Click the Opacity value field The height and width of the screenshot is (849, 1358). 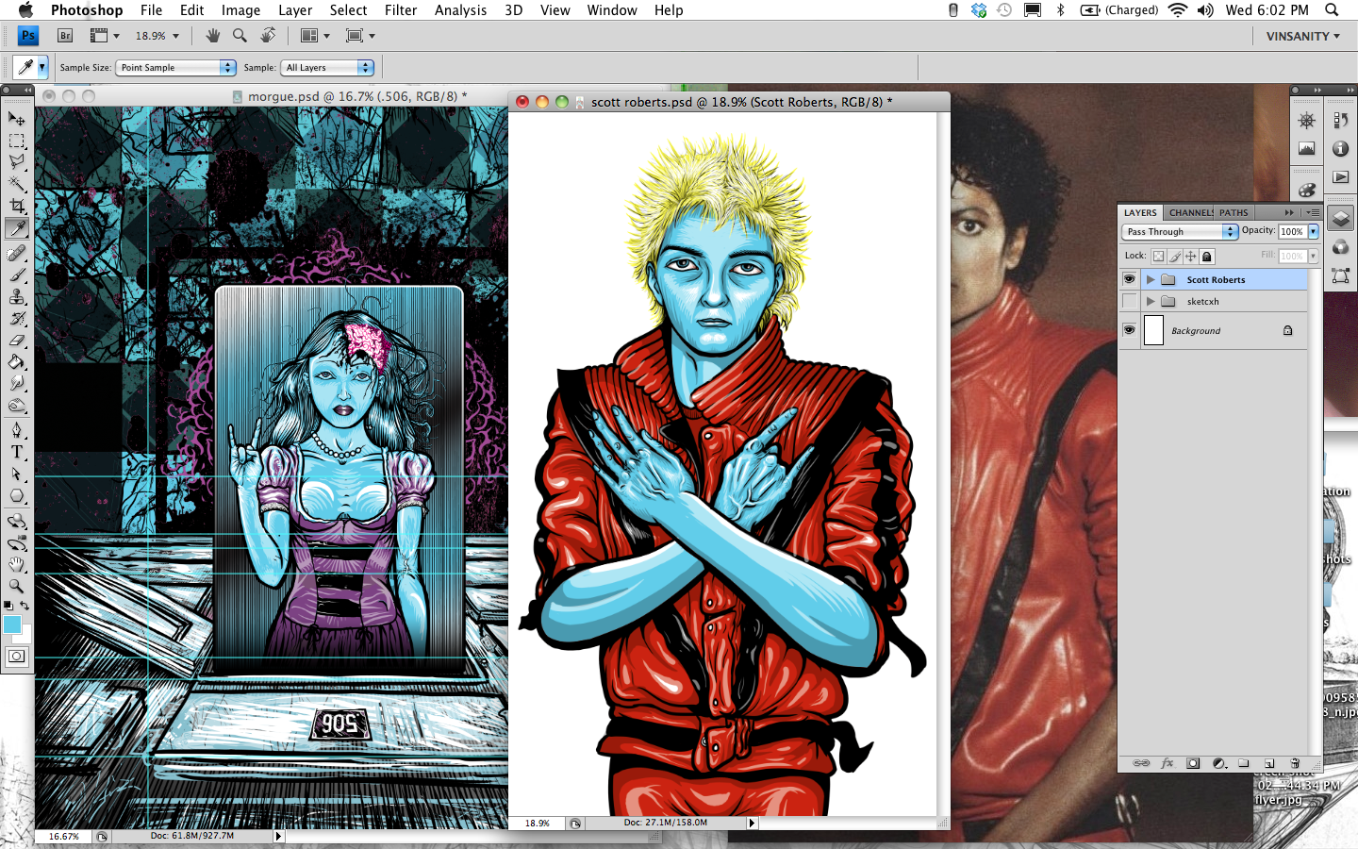[1291, 231]
